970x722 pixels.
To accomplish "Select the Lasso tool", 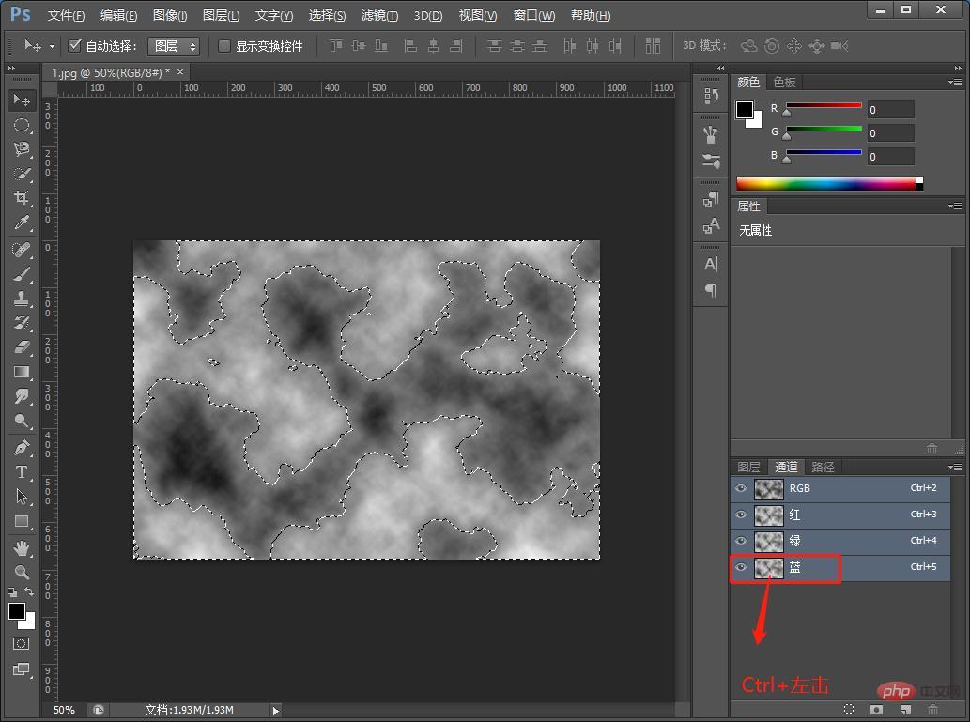I will click(x=22, y=149).
